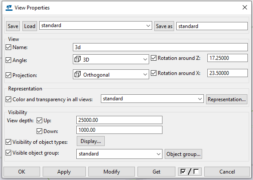Uncheck the Name checkbox
Viewport: 253px width, 180px height.
(8, 47)
